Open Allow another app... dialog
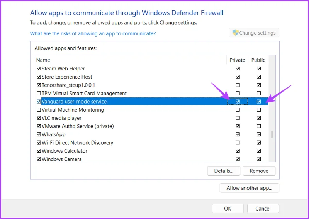 [249, 188]
